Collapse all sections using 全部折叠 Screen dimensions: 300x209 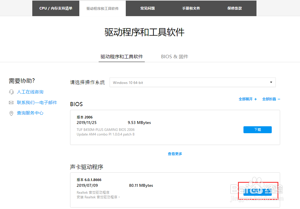point(271,99)
